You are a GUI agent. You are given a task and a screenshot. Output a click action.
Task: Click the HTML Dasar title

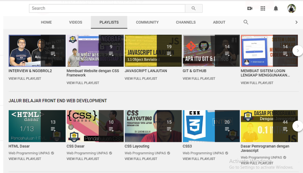[x=19, y=146]
